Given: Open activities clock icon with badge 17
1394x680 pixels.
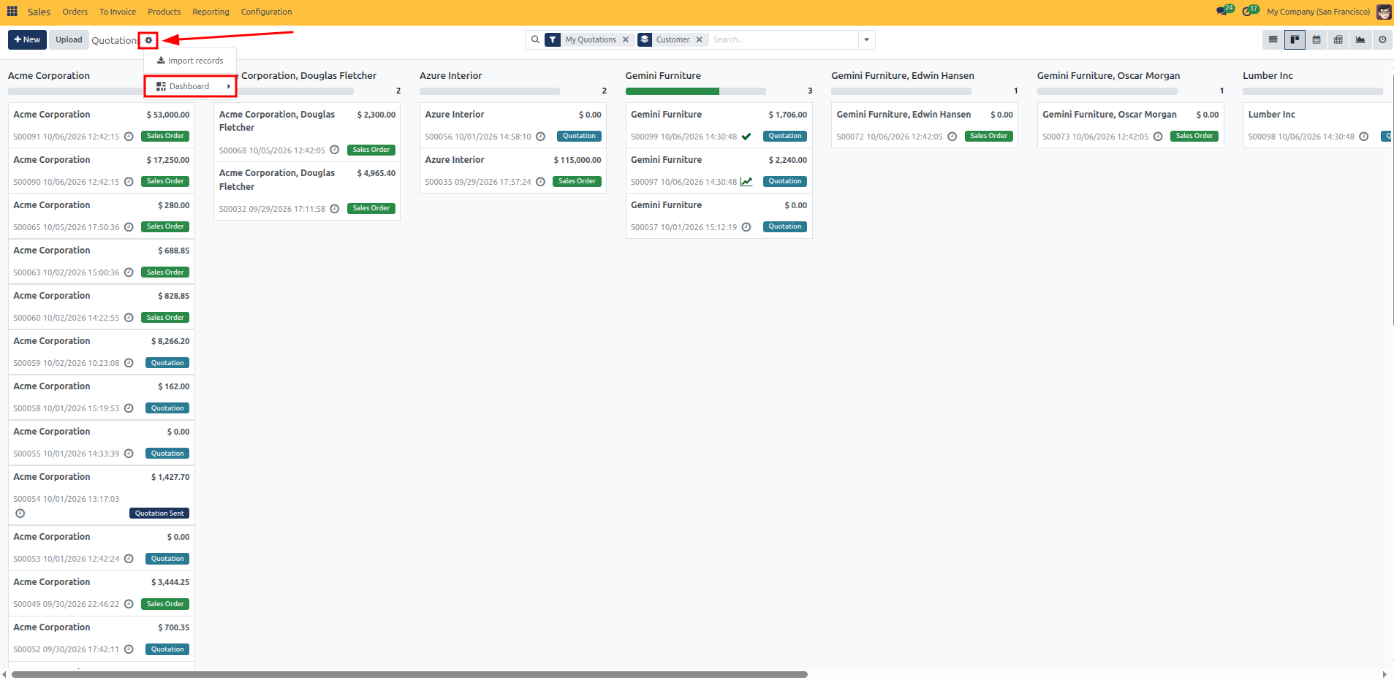Looking at the screenshot, I should 1250,11.
